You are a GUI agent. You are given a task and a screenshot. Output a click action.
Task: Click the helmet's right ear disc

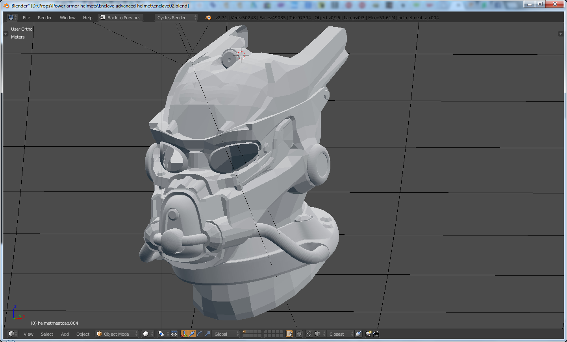point(318,165)
